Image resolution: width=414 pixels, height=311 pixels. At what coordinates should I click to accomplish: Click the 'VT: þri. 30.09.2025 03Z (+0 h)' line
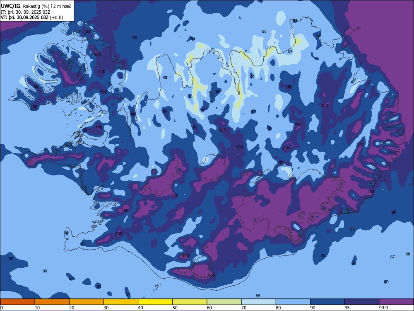click(32, 17)
